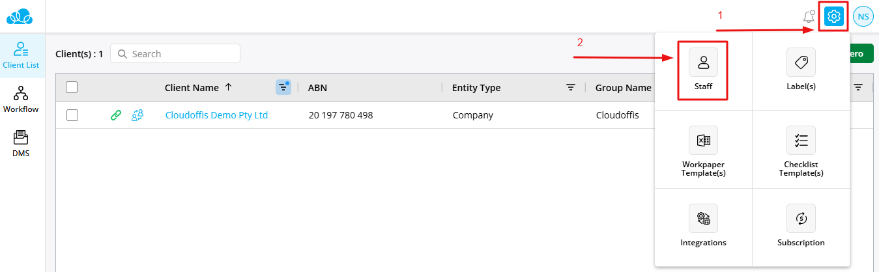
Task: Open the settings gear menu
Action: click(834, 16)
